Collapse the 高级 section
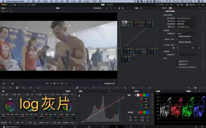 (x=163, y=58)
